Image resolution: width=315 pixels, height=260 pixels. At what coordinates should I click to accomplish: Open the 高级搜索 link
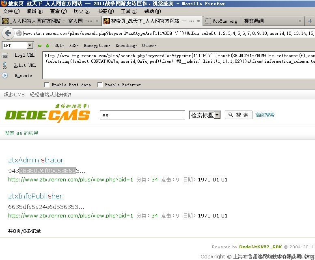click(265, 115)
